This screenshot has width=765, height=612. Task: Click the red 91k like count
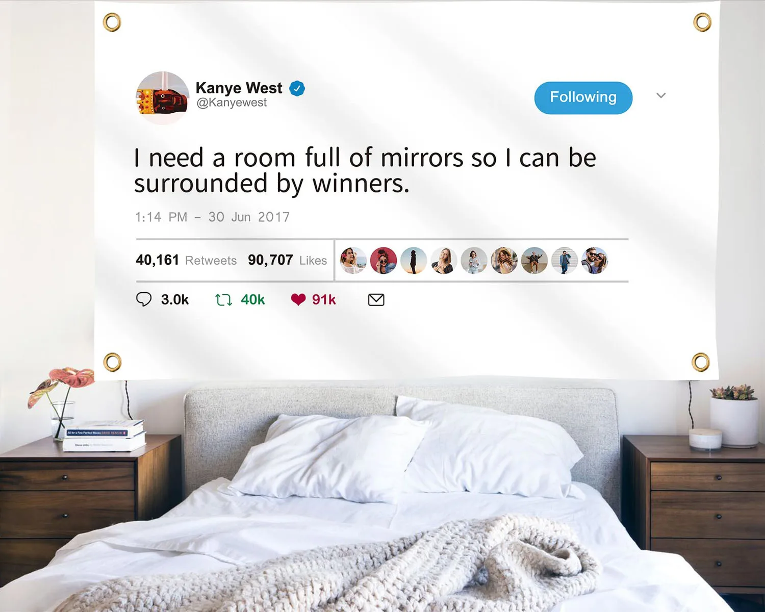[324, 299]
